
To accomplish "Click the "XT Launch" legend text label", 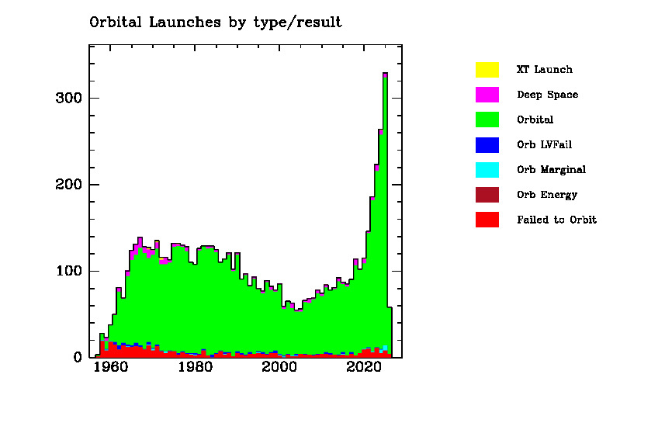I will tap(544, 70).
